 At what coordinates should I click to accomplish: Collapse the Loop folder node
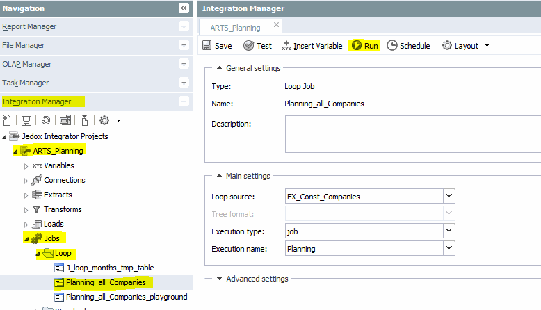point(38,254)
